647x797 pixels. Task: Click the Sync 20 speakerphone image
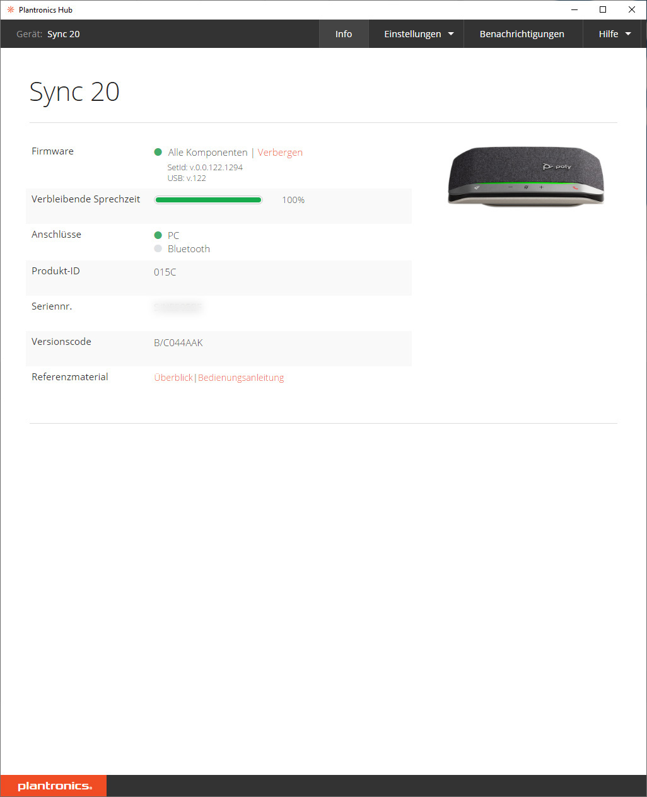tap(526, 176)
